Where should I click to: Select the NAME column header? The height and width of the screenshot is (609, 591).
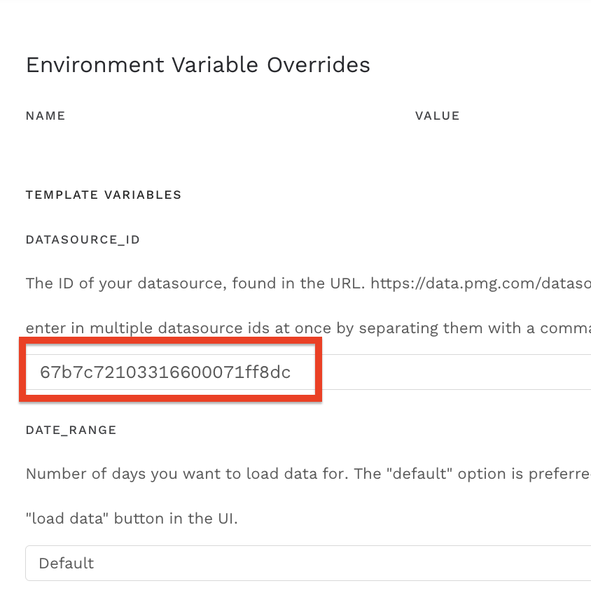46,115
